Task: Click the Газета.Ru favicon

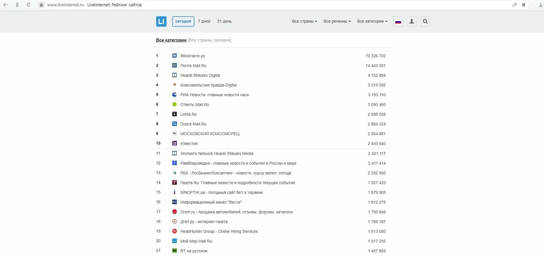Action: tap(174, 182)
